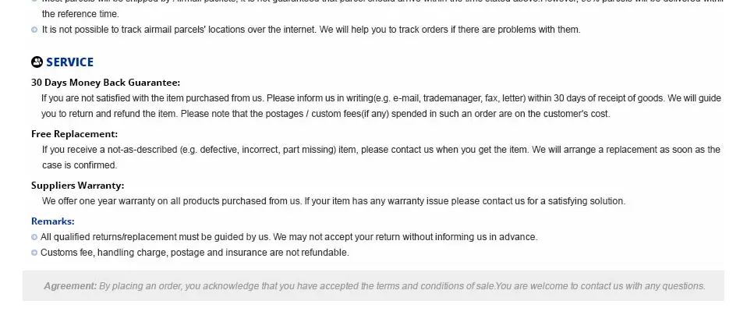The height and width of the screenshot is (315, 747).
Task: Click the gray agreement banner text
Action: coord(374,286)
